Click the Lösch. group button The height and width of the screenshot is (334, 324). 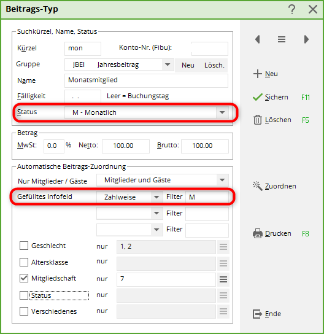click(x=214, y=65)
